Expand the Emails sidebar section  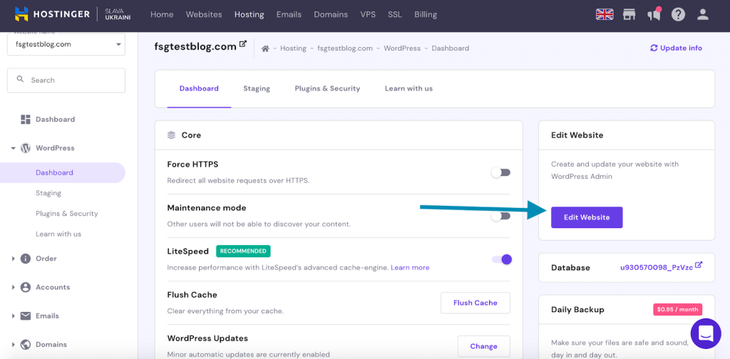(x=13, y=316)
